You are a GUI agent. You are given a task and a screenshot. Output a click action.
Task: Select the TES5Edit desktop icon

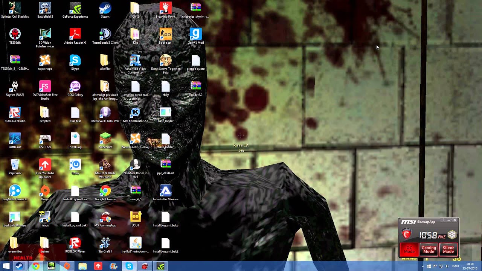pos(15,36)
